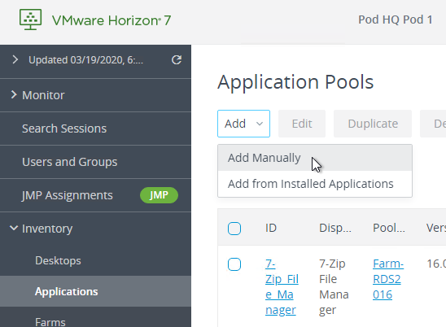Collapse the Inventory section

coord(14,228)
